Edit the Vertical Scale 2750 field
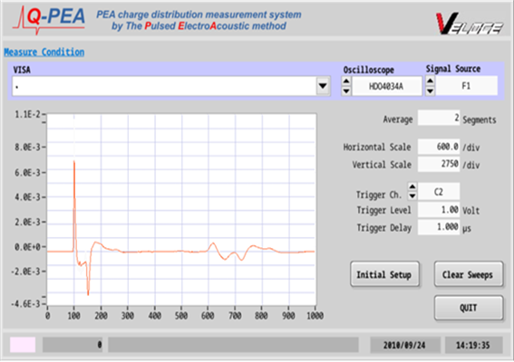Viewport: 514px width, 362px height. pos(439,164)
